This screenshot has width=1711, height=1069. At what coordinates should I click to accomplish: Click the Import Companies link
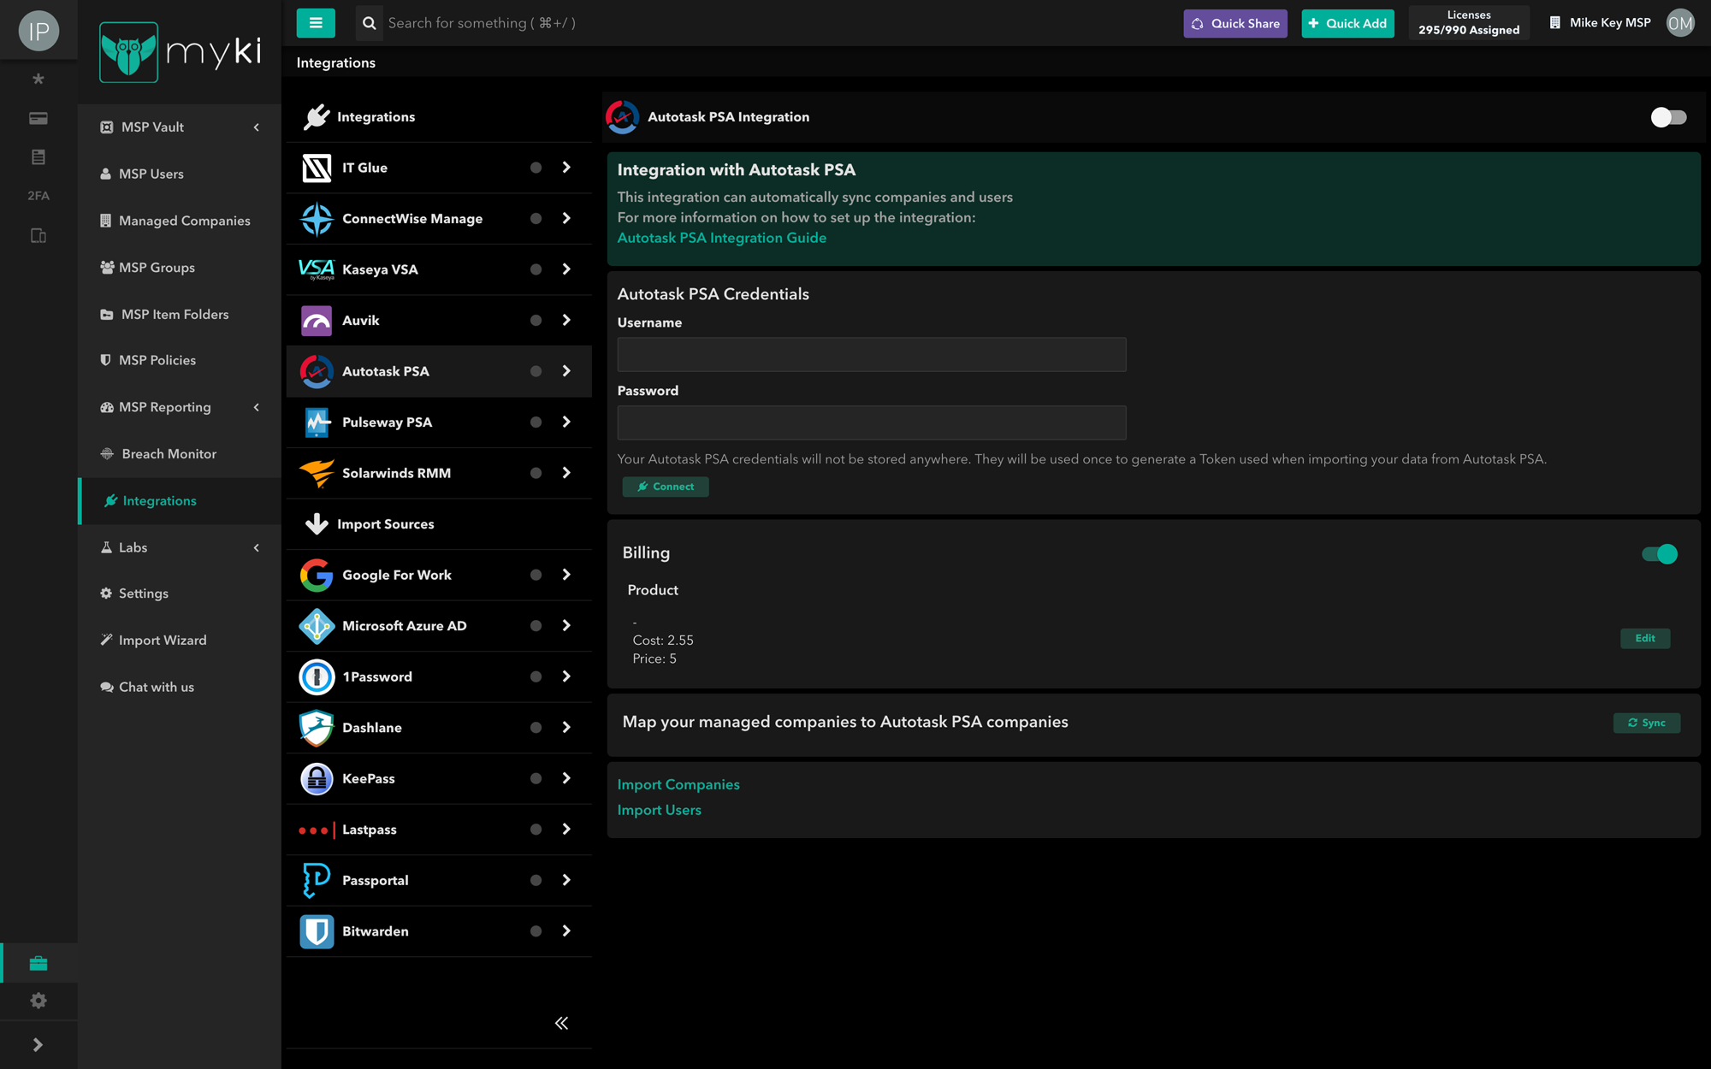coord(678,784)
